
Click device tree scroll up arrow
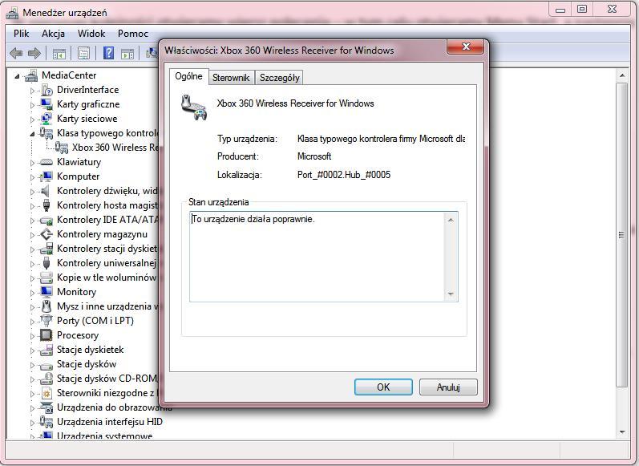(x=622, y=75)
